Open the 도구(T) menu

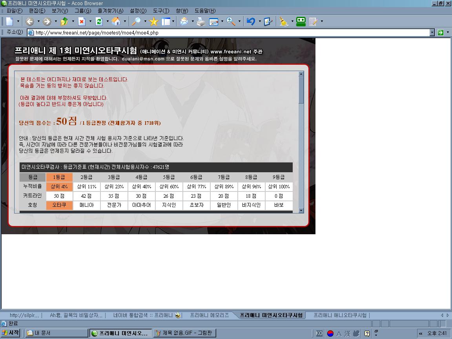161,11
